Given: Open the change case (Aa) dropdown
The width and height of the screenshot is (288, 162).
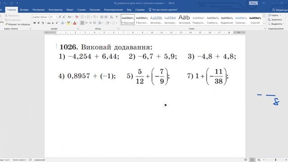Looking at the screenshot, I should tap(70, 17).
